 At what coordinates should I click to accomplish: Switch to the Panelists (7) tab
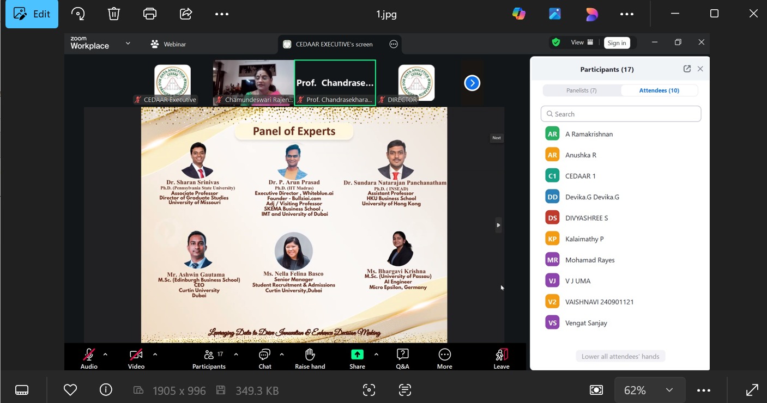581,90
